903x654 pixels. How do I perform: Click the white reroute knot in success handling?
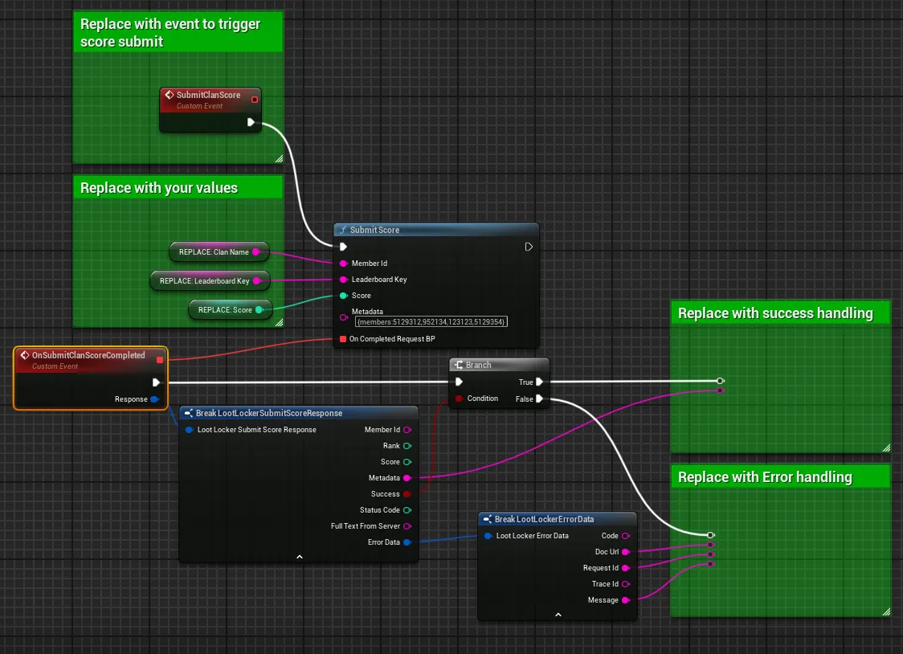point(720,381)
